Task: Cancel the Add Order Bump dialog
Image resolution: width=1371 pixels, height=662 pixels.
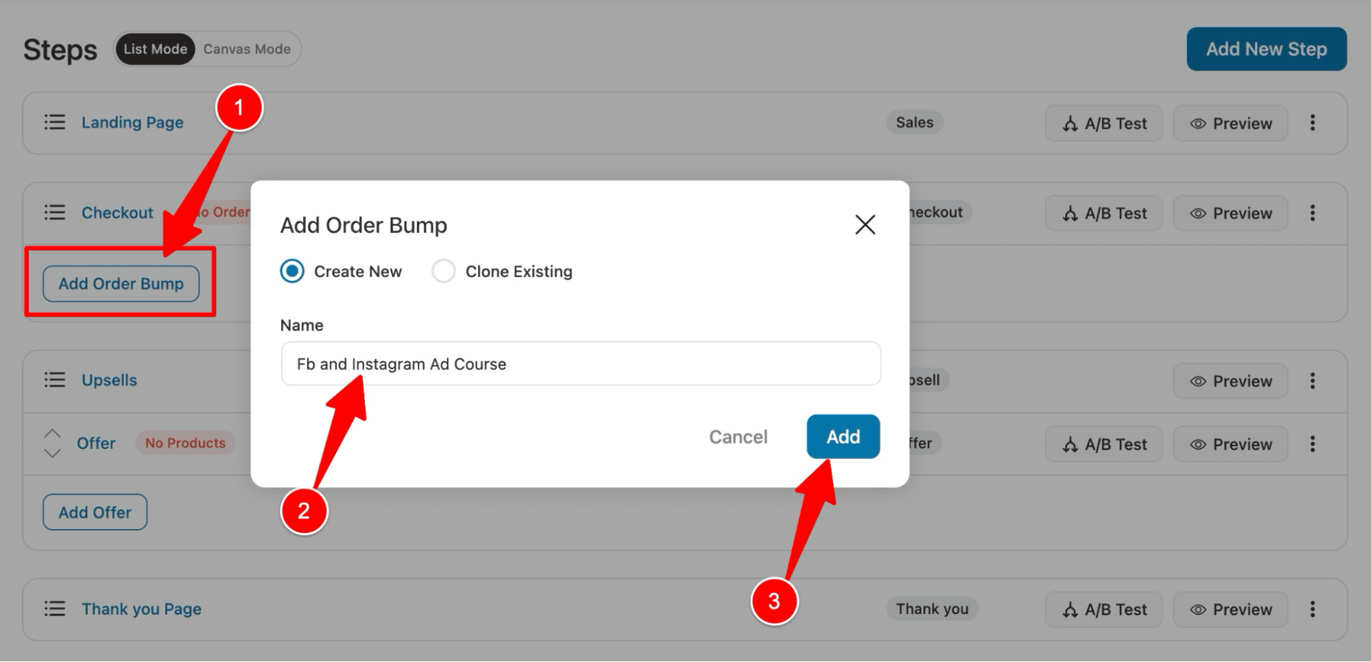Action: tap(737, 437)
